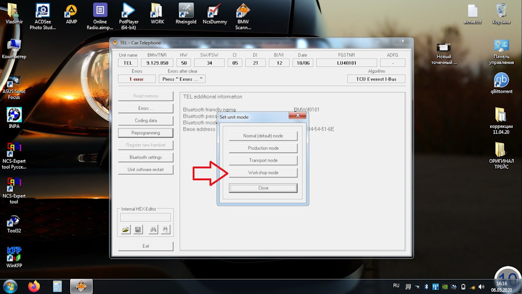Choose Normal (default) mode button
This screenshot has width=522, height=294.
263,136
